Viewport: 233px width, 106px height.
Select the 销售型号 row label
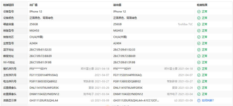click(9, 31)
